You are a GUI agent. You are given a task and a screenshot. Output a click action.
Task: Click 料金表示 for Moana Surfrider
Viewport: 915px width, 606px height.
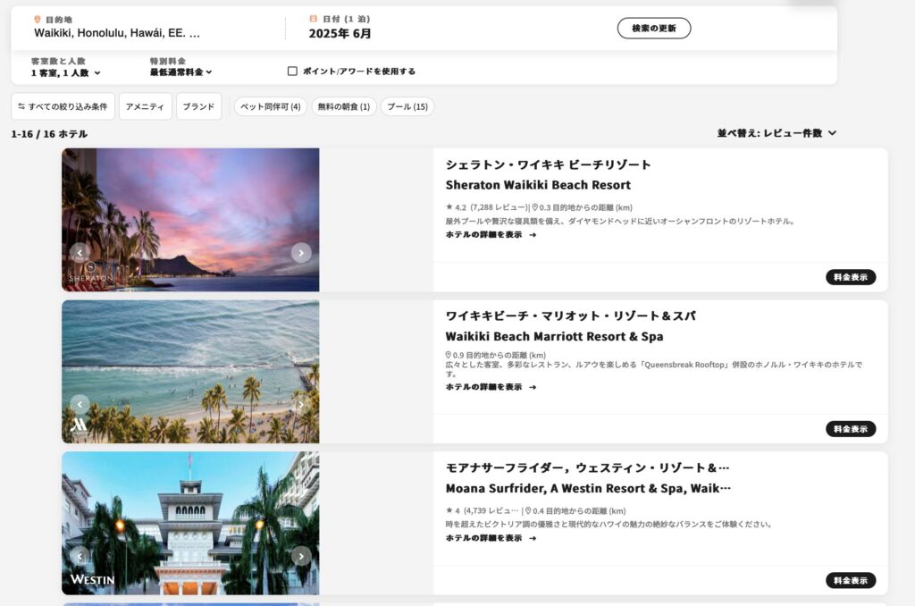(851, 580)
